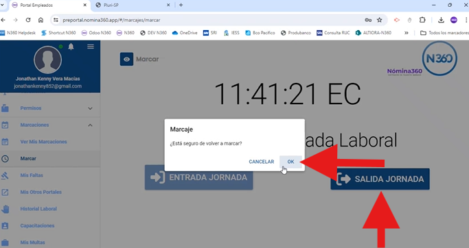
Task: Open the Todos los marcadores folder
Action: pos(444,33)
